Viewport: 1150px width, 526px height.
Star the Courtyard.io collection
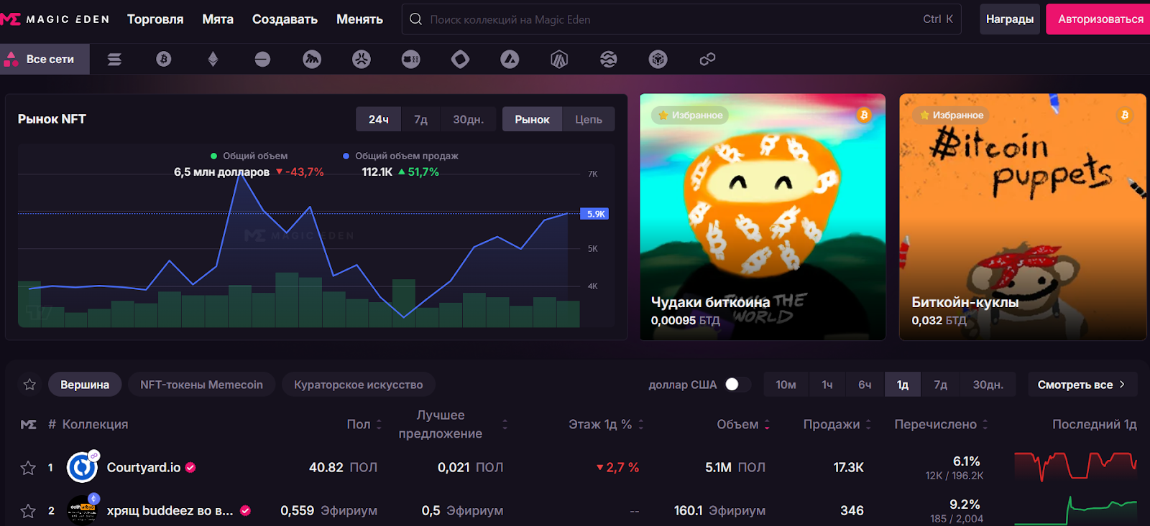28,468
